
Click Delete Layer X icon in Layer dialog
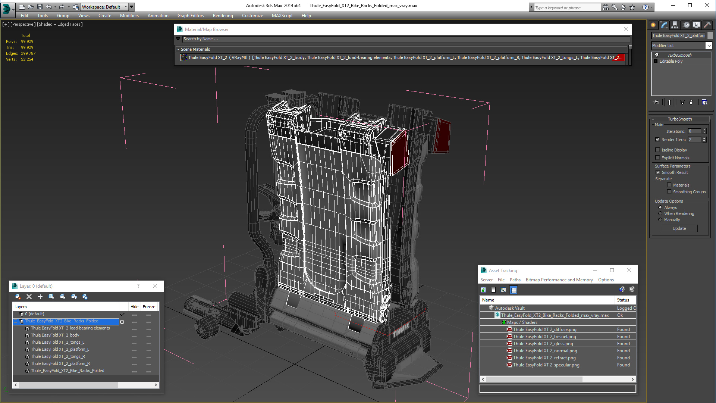tap(29, 297)
